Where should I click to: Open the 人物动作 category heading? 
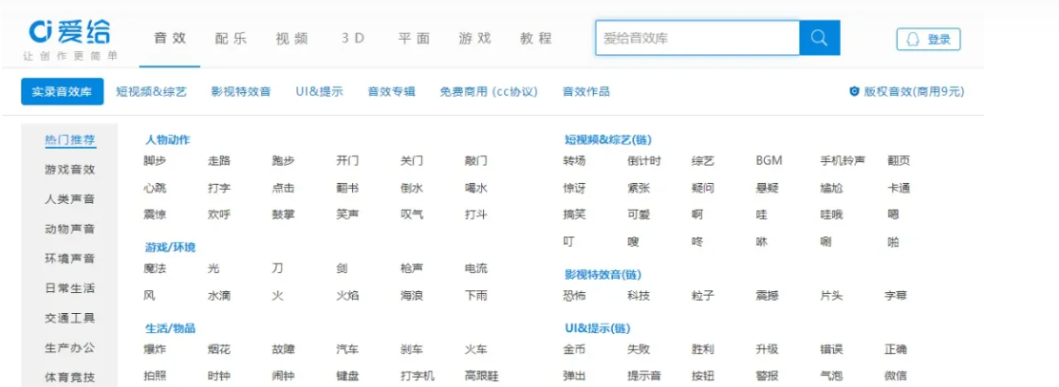click(x=168, y=139)
